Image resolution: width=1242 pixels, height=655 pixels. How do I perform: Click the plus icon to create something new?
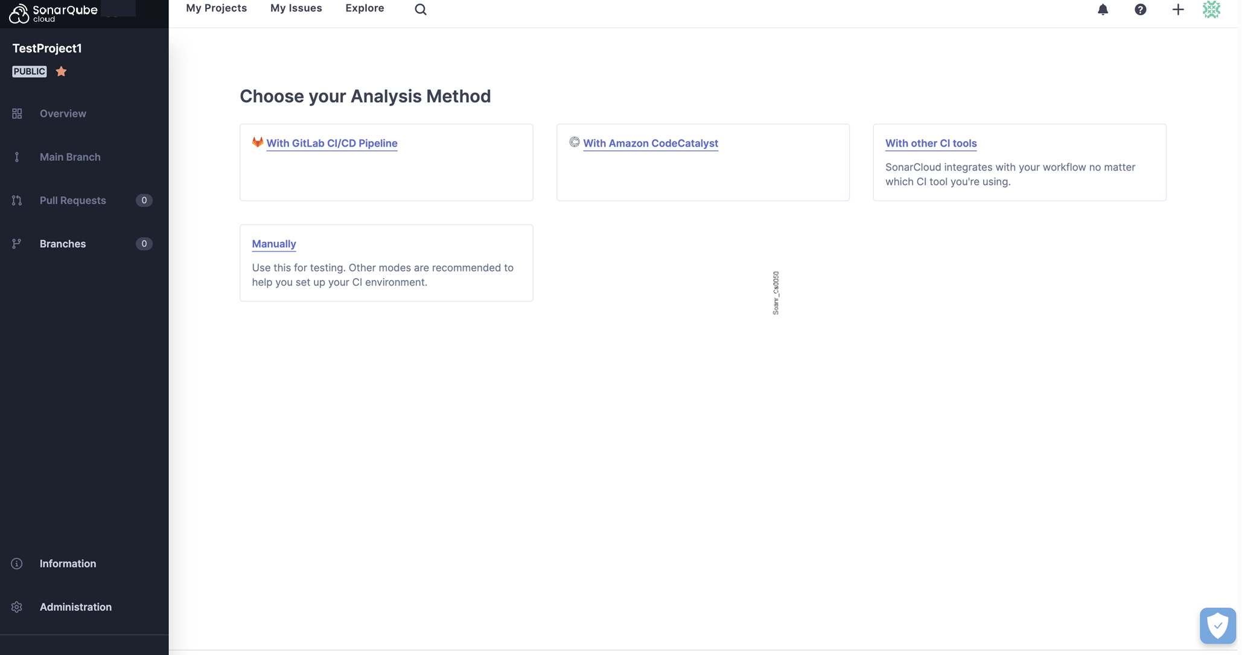click(1179, 10)
